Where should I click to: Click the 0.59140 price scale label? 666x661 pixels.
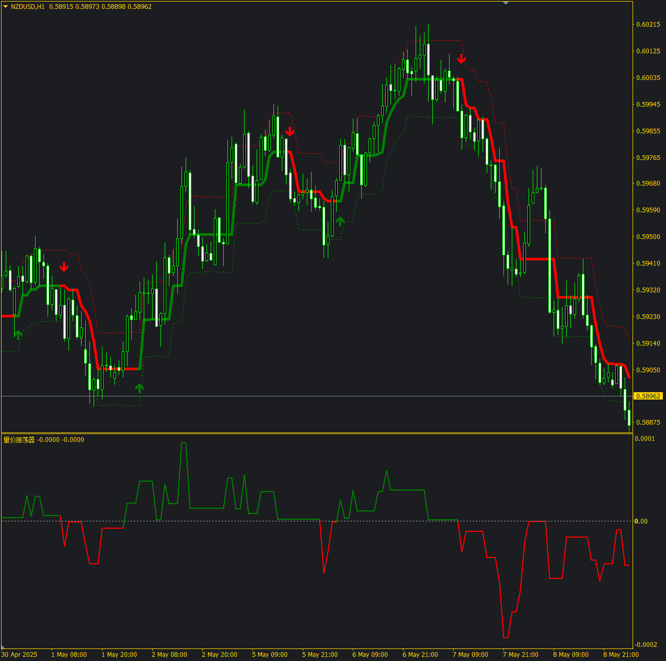[x=648, y=343]
